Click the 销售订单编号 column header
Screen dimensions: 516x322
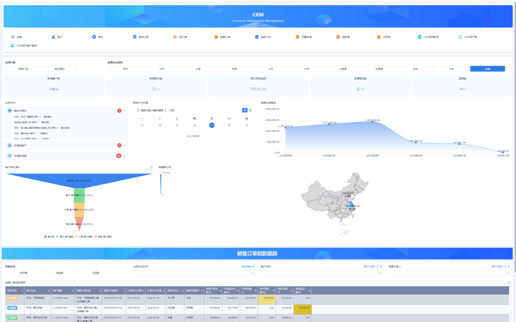[114, 290]
